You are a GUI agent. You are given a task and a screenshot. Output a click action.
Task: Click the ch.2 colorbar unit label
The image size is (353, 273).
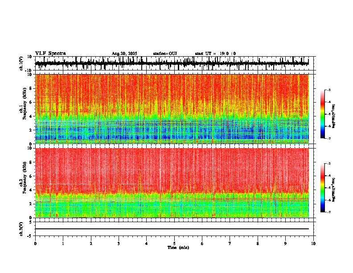[x=334, y=190]
